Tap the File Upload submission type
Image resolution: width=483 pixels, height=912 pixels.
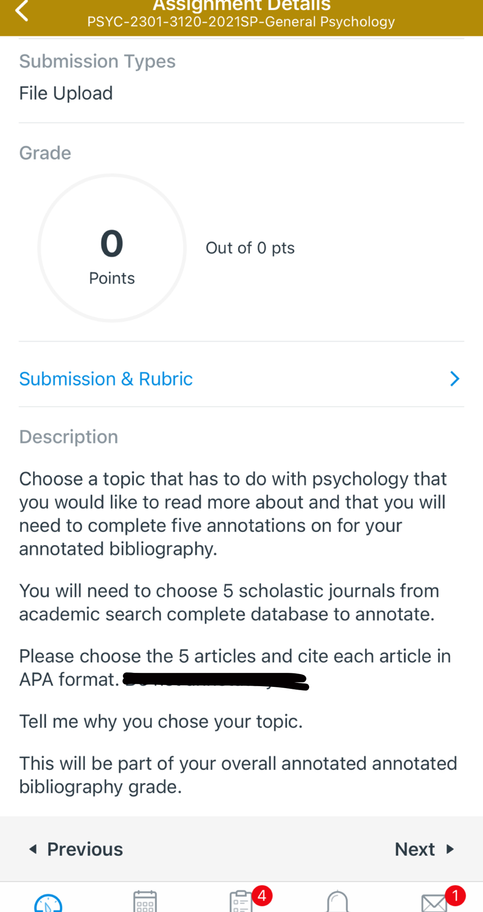pyautogui.click(x=66, y=93)
